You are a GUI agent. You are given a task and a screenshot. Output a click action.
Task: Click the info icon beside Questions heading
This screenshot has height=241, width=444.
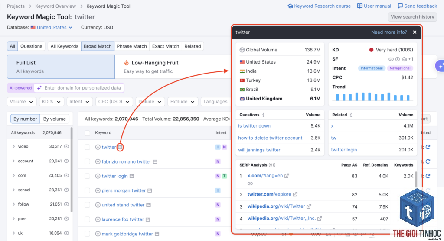click(x=263, y=115)
